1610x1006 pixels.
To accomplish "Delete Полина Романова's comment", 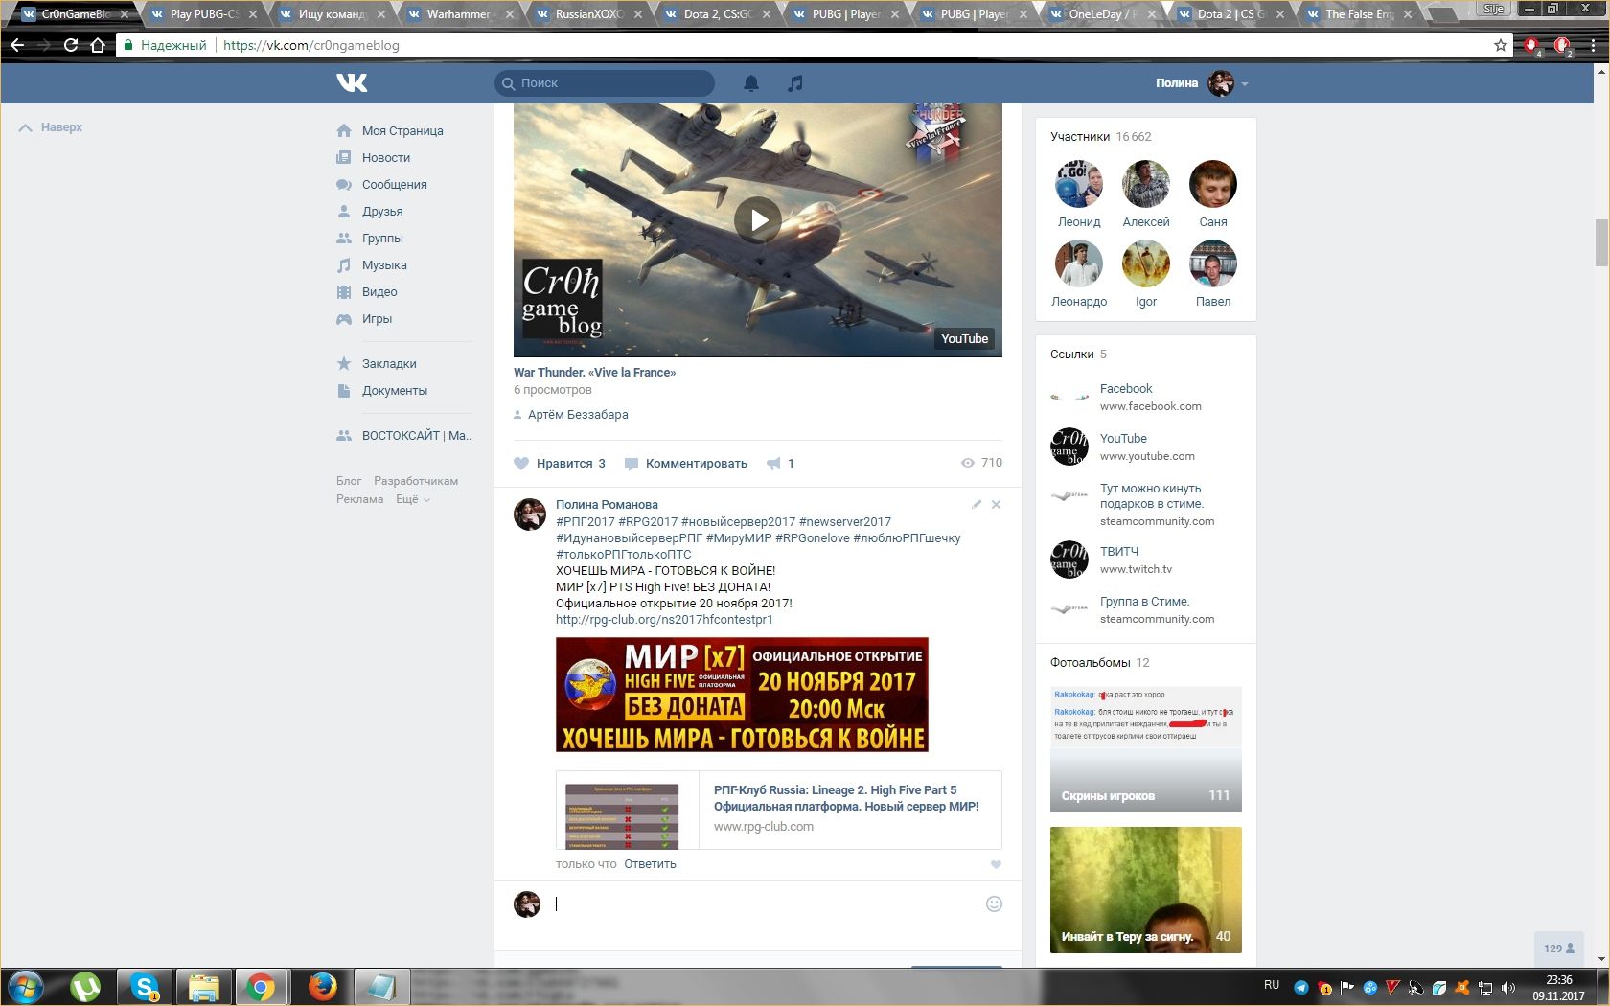I will click(x=996, y=504).
